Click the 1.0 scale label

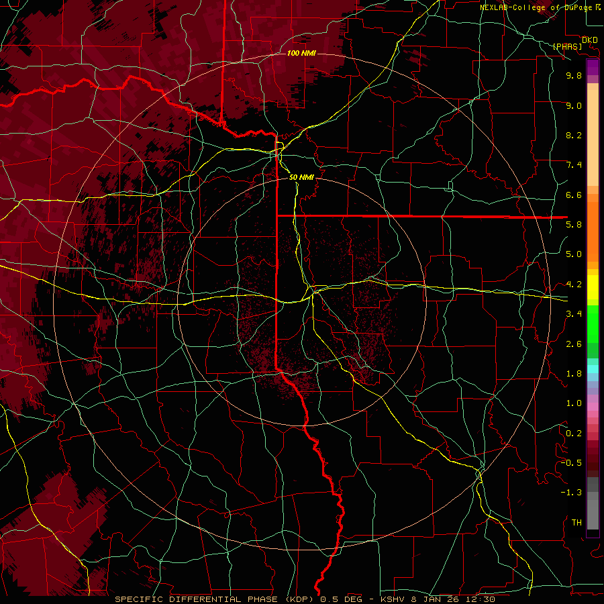point(574,403)
